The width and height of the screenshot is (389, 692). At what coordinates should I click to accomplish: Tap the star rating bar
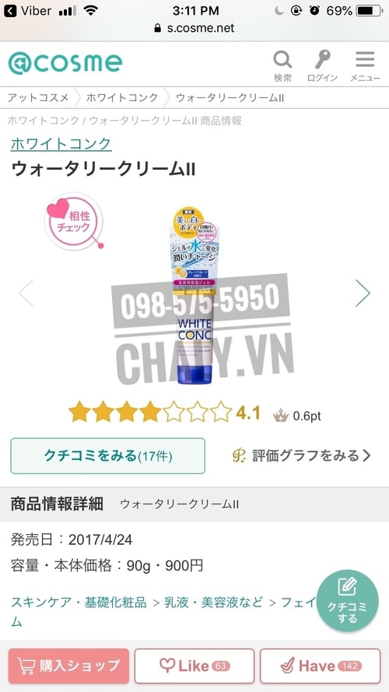click(x=150, y=413)
